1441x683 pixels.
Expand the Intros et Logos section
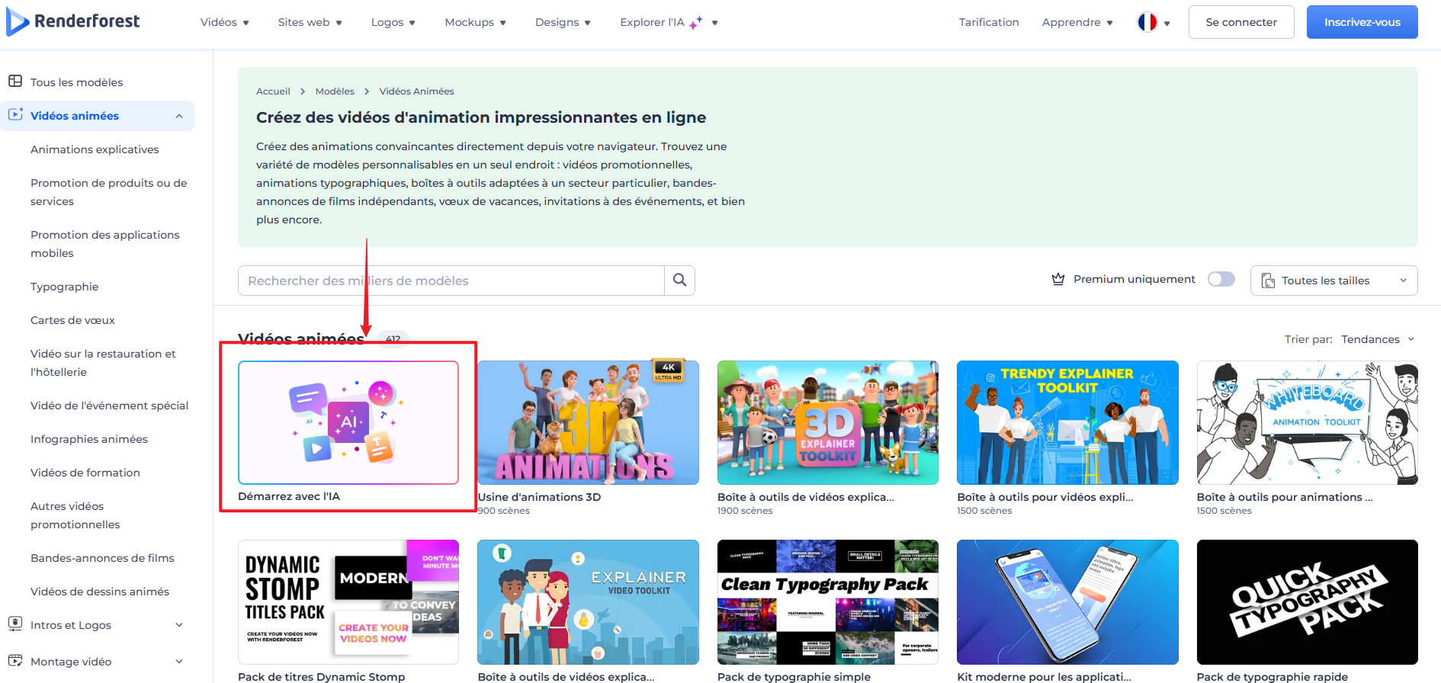(x=179, y=625)
